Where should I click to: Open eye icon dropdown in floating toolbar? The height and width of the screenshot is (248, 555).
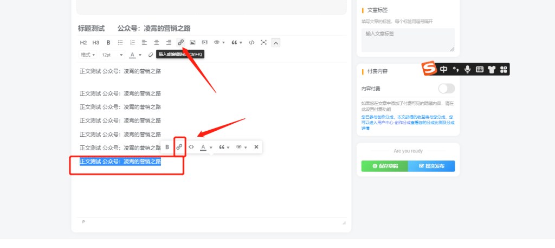pyautogui.click(x=246, y=148)
